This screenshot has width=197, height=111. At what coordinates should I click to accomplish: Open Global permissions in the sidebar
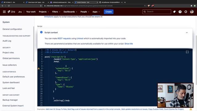11,58
